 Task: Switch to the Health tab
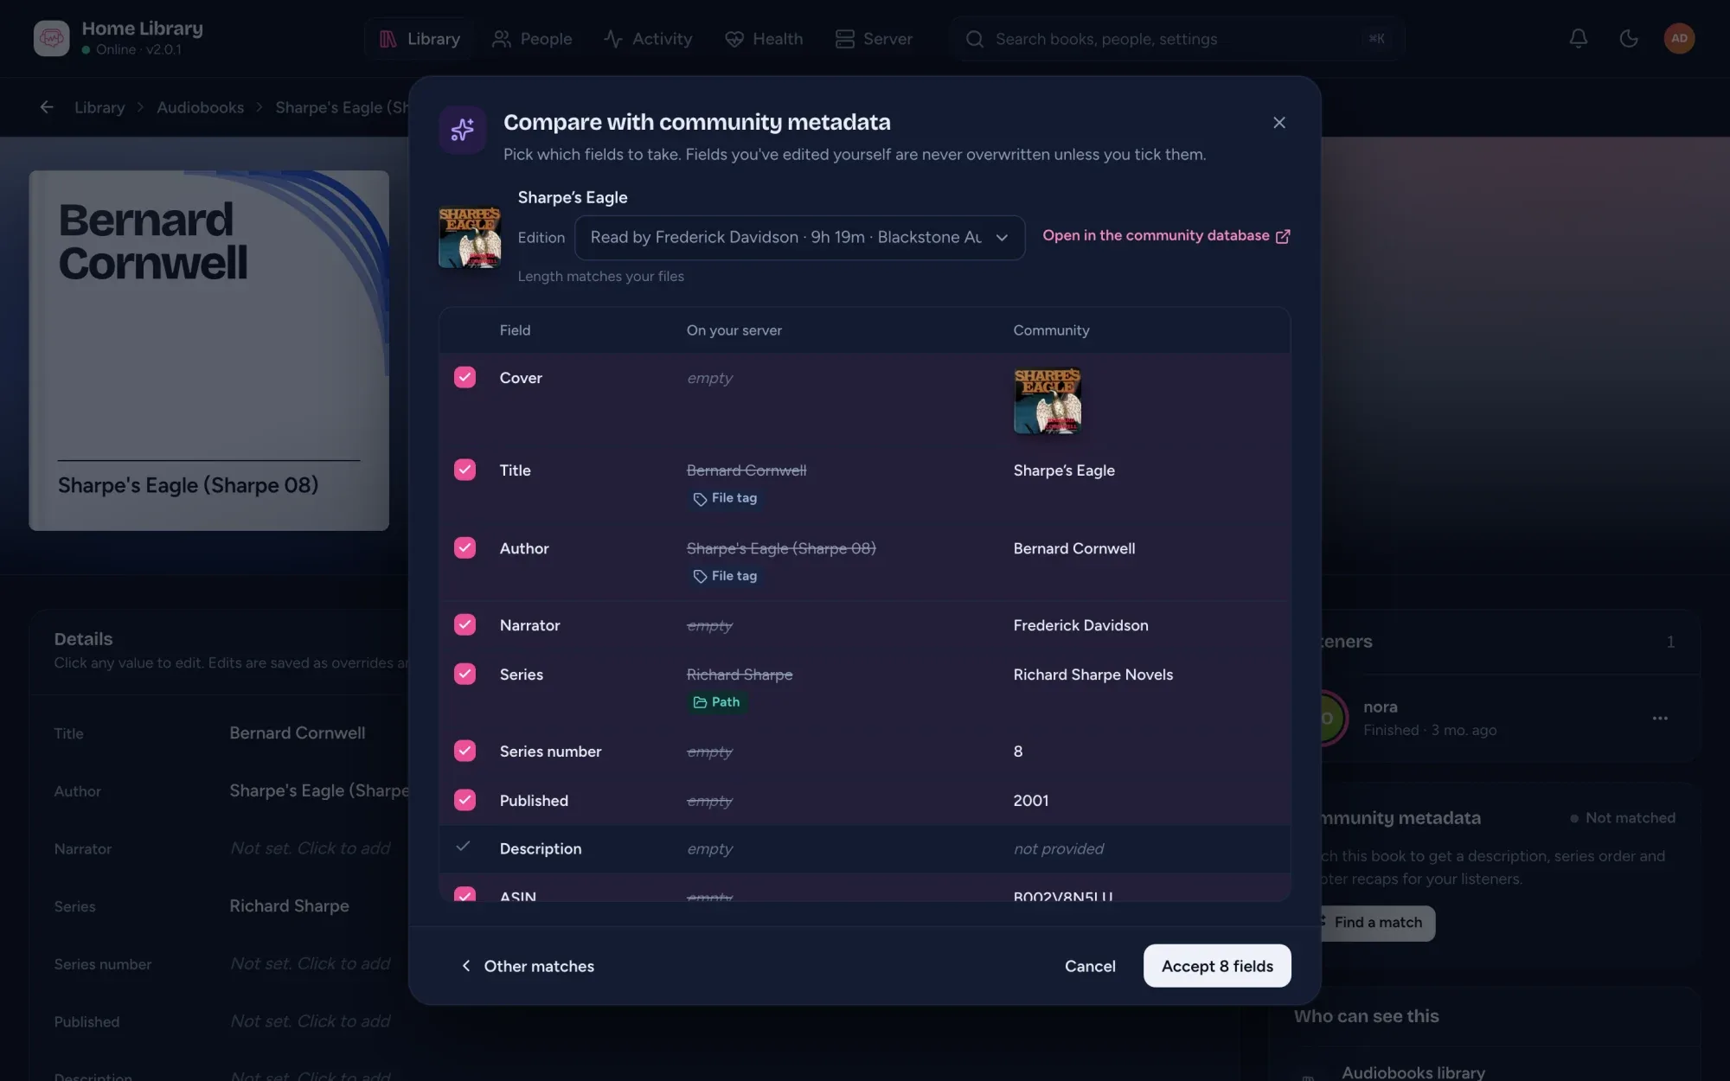click(x=764, y=39)
